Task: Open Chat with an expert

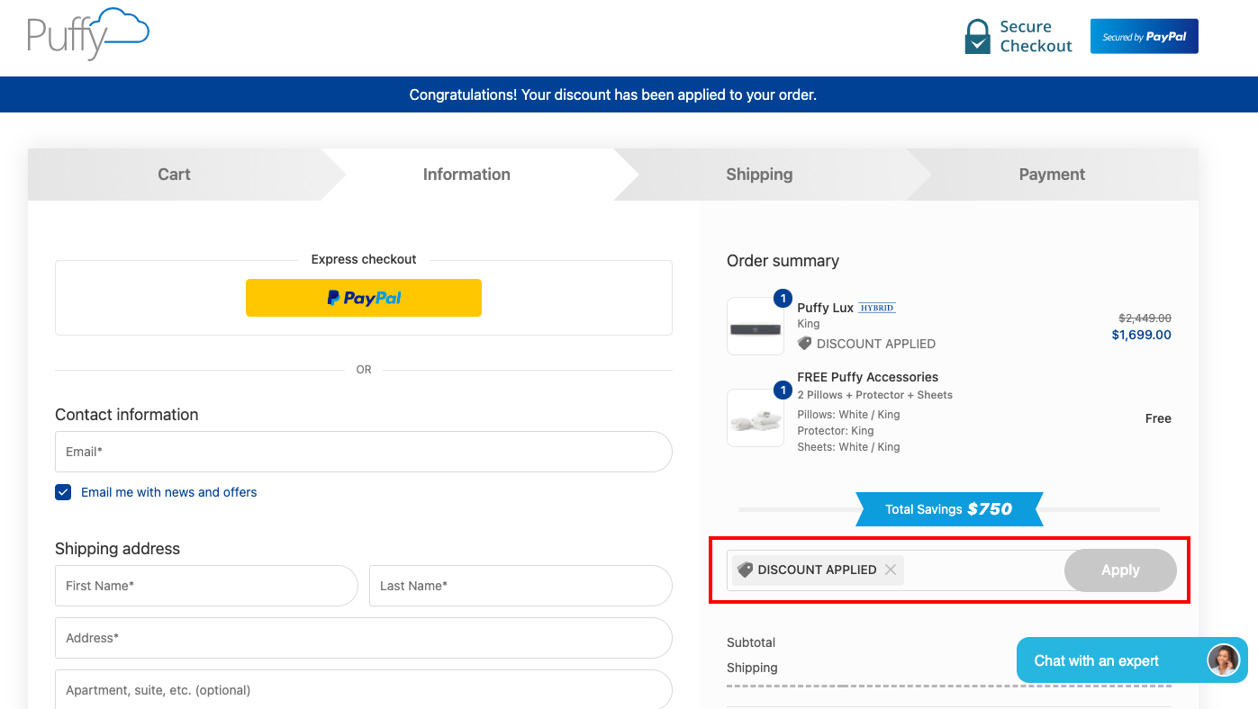Action: 1132,660
